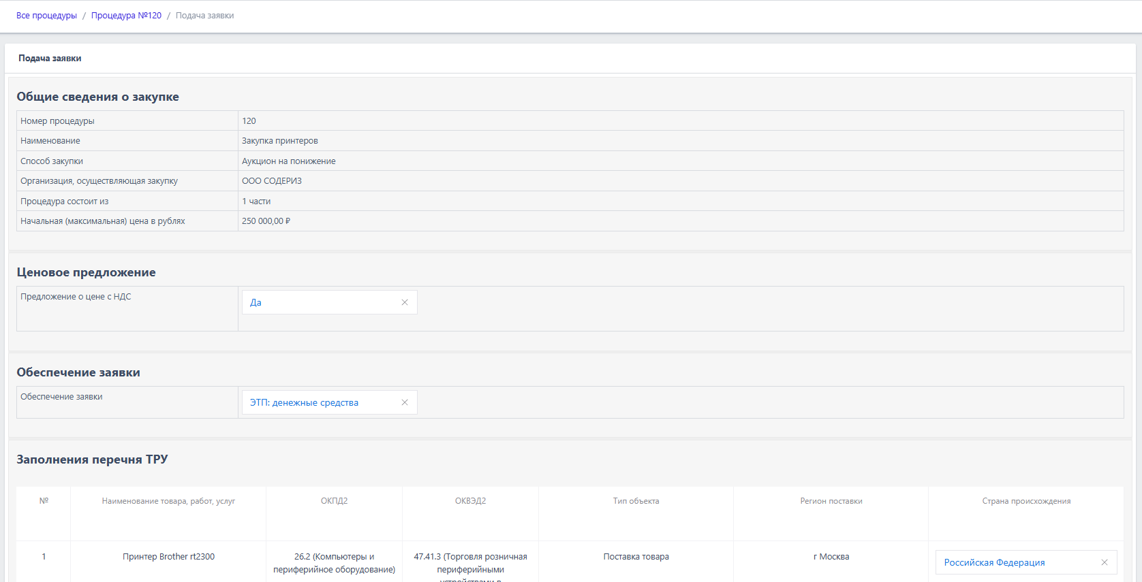Clear the "ЭТП: денежные средства" selection
Screen dimensions: 1142x582
(405, 402)
